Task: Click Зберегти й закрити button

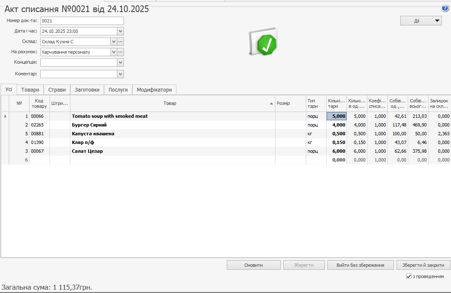Action: pos(423,265)
